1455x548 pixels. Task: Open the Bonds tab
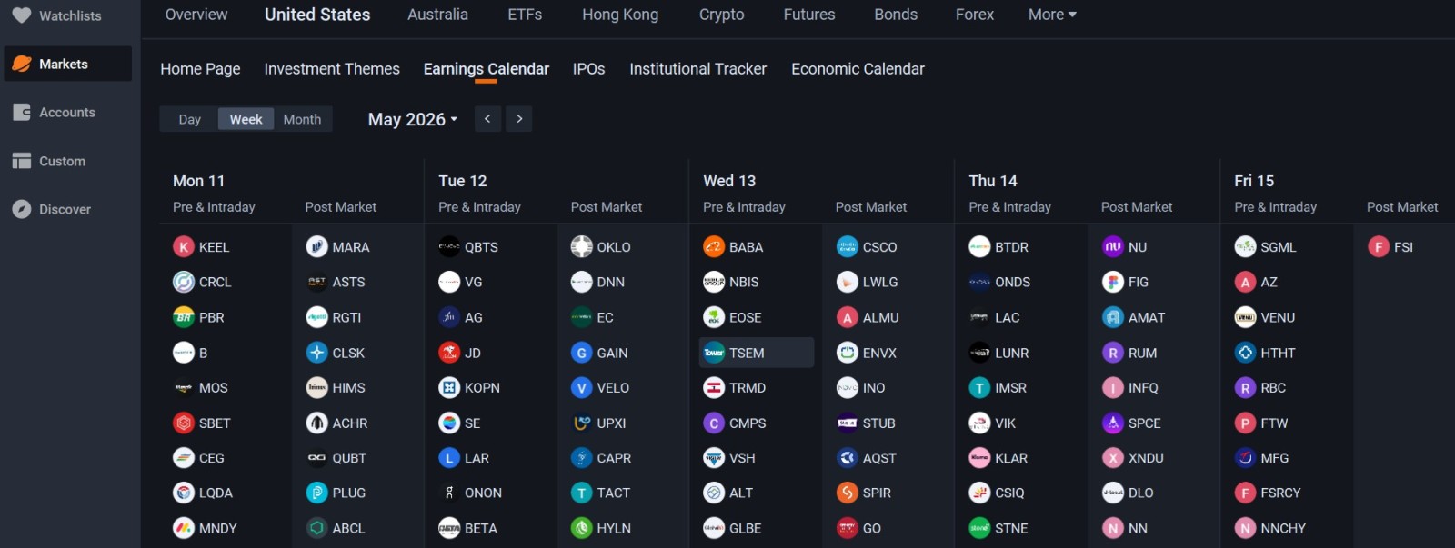[x=896, y=15]
